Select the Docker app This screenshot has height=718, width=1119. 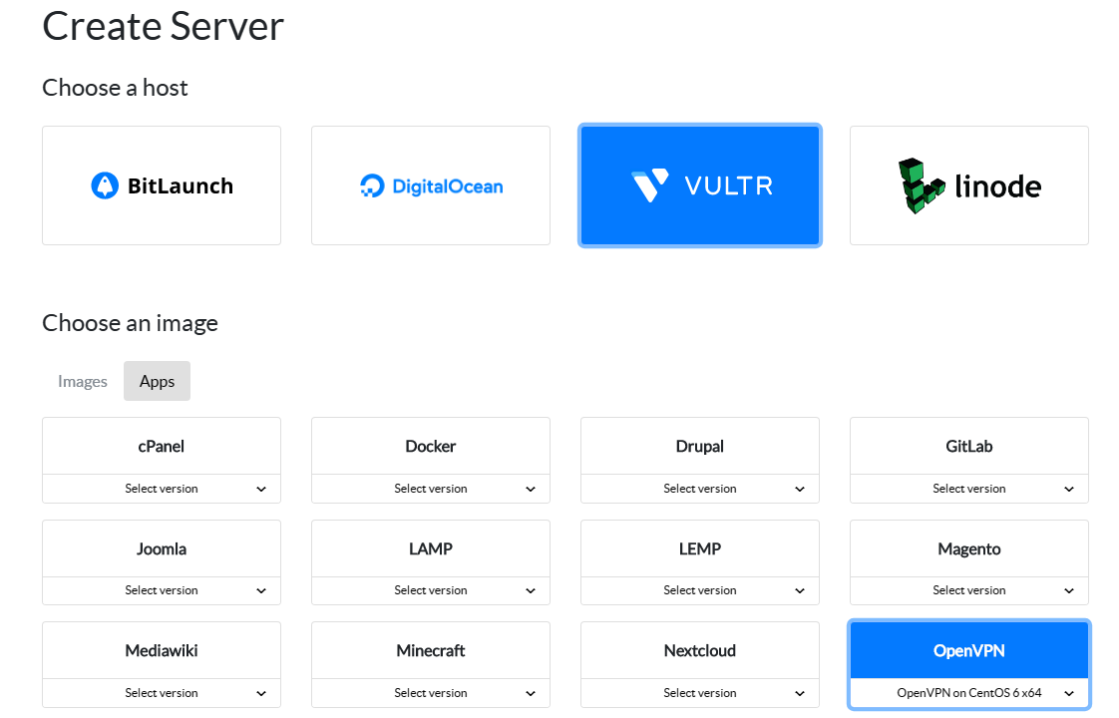pyautogui.click(x=430, y=446)
